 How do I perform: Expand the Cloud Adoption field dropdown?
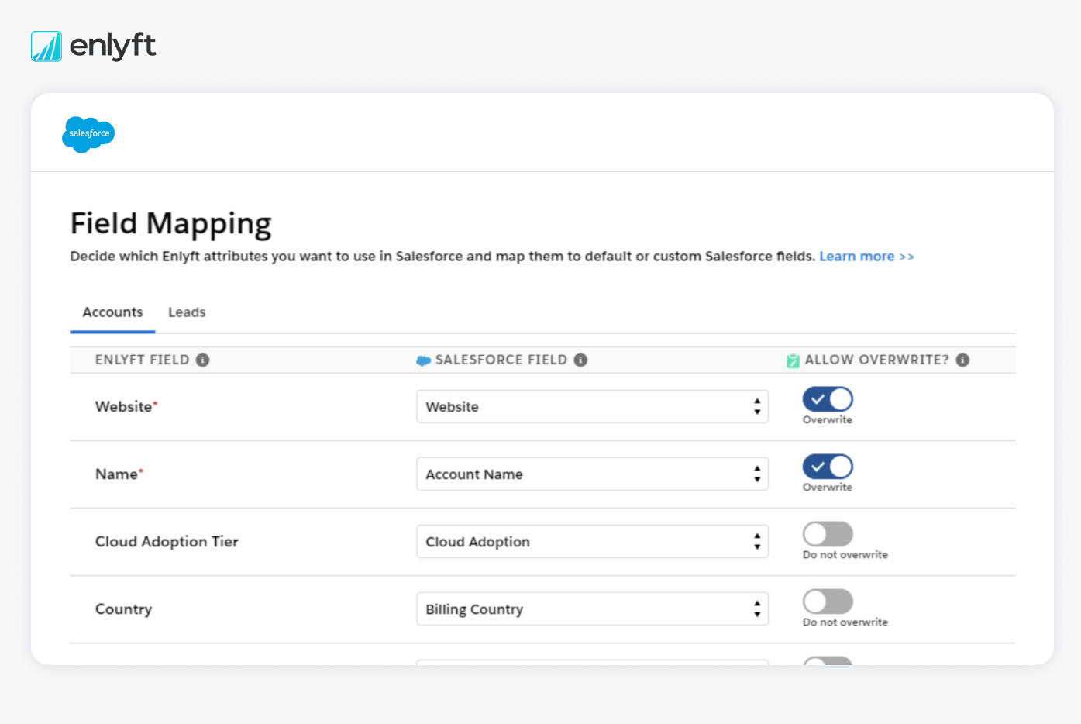[592, 542]
